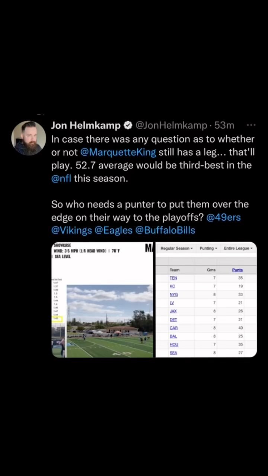Click the @Eagles mention
The image size is (268, 476).
[114, 230]
